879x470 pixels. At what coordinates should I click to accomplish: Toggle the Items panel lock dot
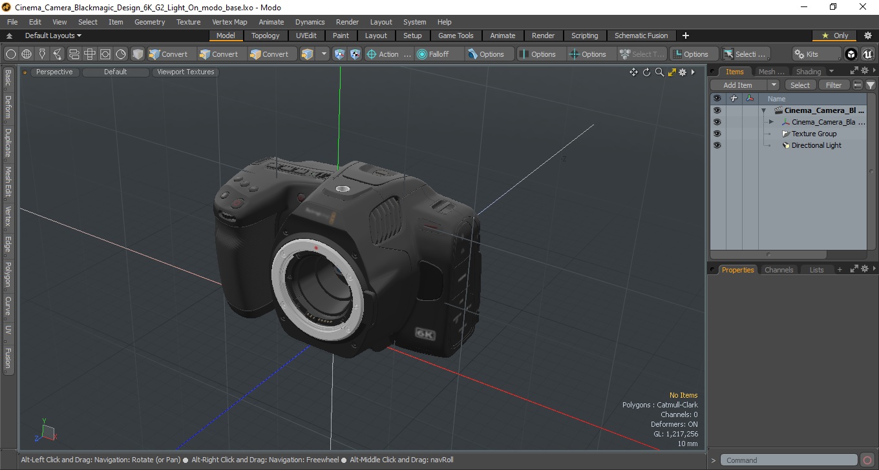point(713,72)
